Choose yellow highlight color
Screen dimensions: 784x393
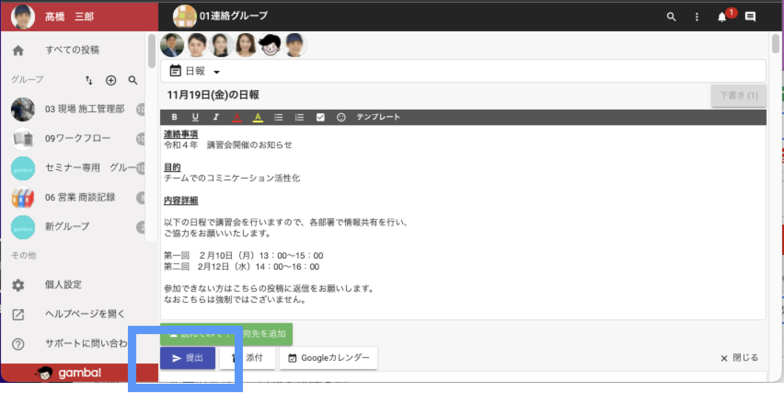pyautogui.click(x=258, y=117)
